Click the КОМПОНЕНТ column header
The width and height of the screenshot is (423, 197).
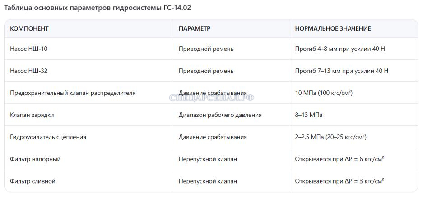(29, 28)
